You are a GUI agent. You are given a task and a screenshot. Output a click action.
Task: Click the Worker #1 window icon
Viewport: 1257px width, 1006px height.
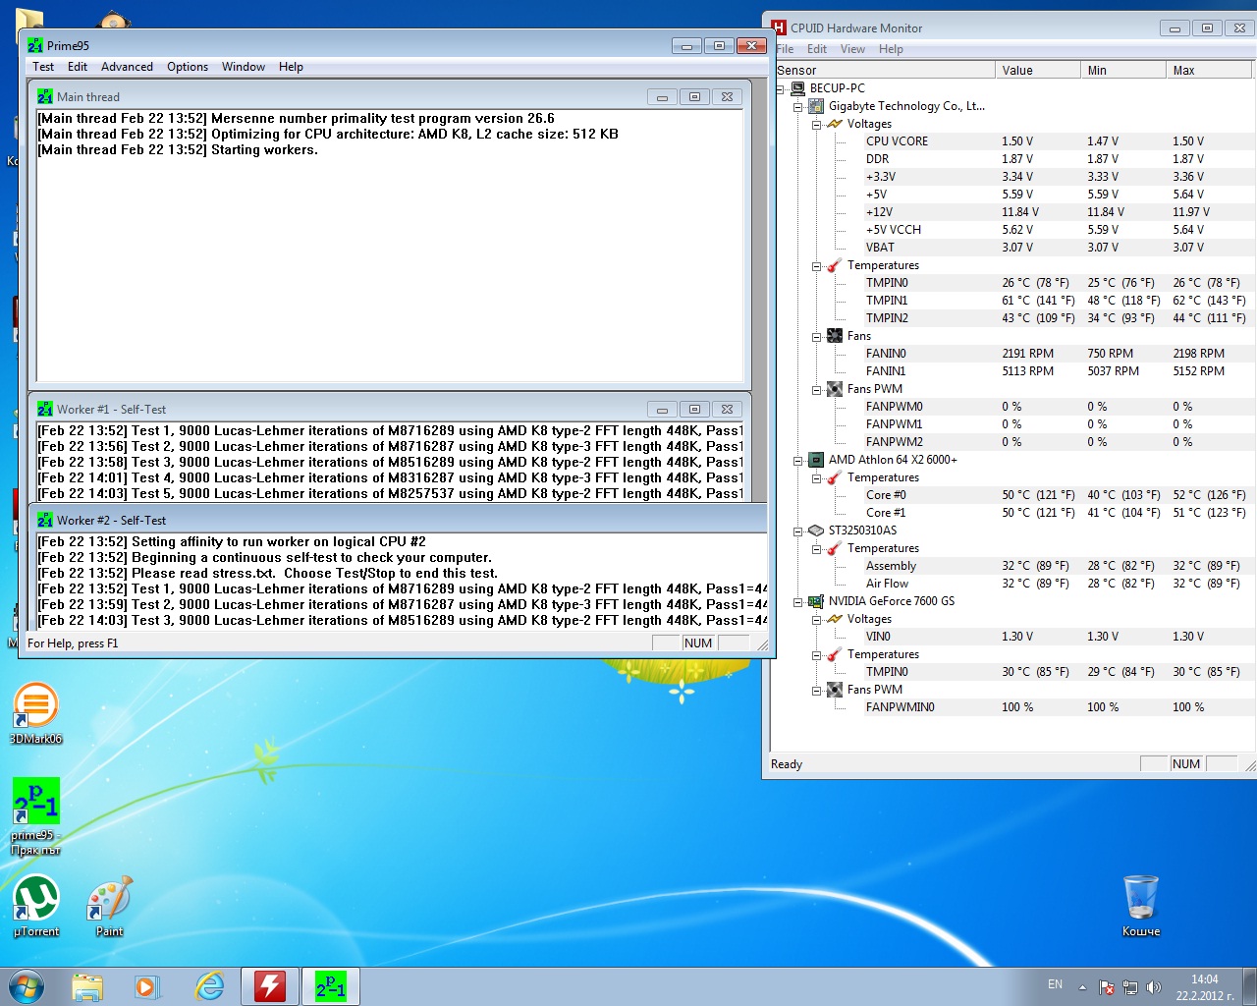(x=45, y=409)
